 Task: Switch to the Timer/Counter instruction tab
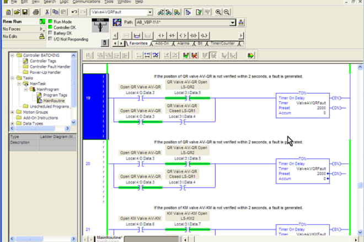coord(222,43)
